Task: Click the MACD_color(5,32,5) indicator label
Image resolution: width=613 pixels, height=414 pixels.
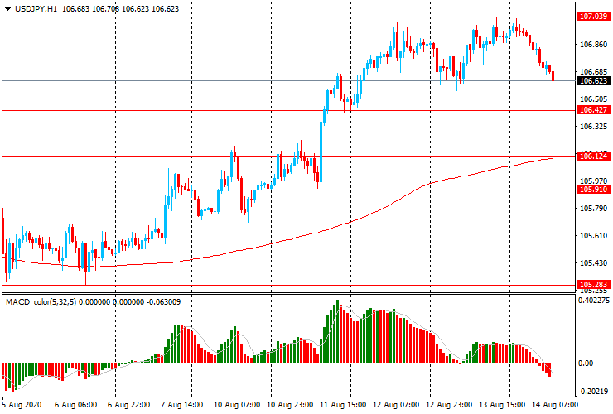Action: pos(41,301)
